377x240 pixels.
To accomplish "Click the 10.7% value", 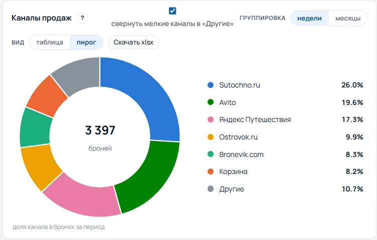I will (352, 189).
